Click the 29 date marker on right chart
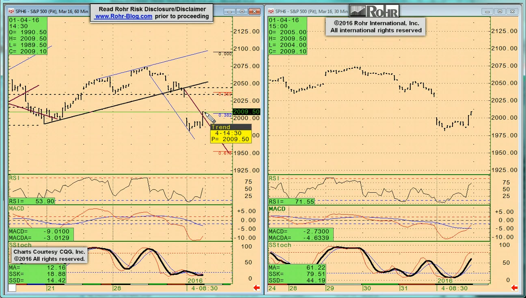This screenshot has height=298, width=526. point(330,288)
